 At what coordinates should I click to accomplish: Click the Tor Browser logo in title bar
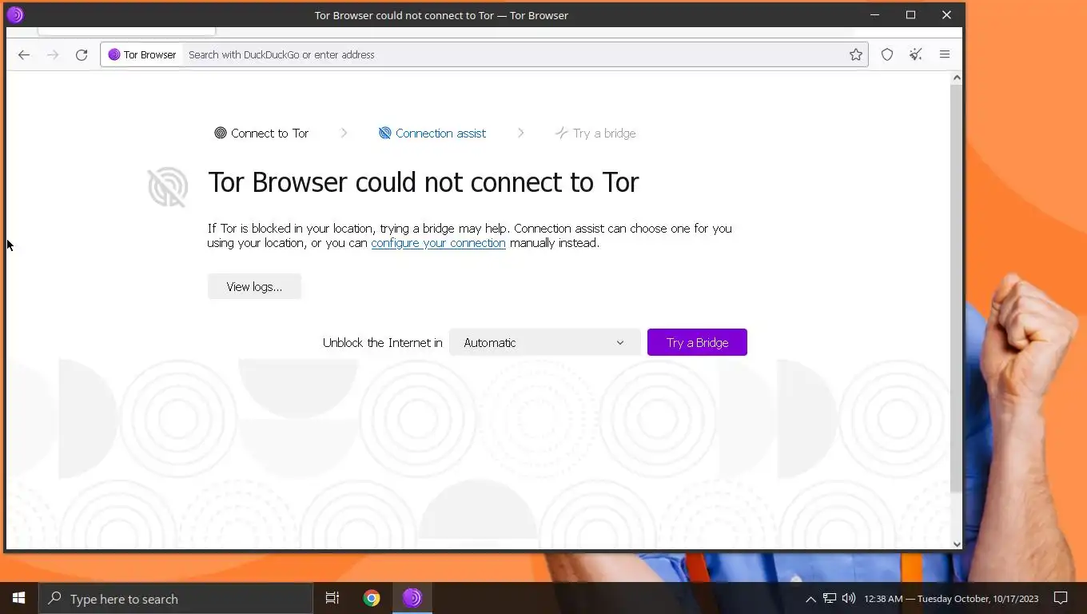point(15,15)
